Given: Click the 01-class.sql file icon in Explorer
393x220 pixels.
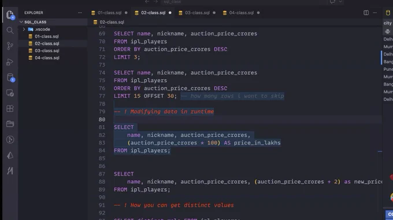Looking at the screenshot, I should tap(30, 36).
